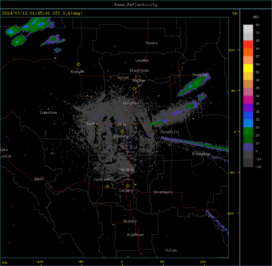This screenshot has height=266, width=272.
Task: Click the Lake Louise label
Action: pyautogui.click(x=6, y=153)
